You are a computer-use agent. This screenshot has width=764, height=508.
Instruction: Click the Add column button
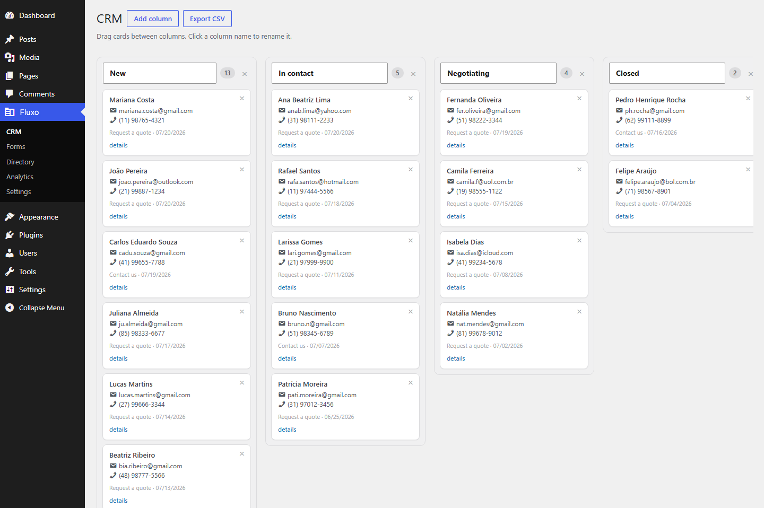click(x=153, y=19)
